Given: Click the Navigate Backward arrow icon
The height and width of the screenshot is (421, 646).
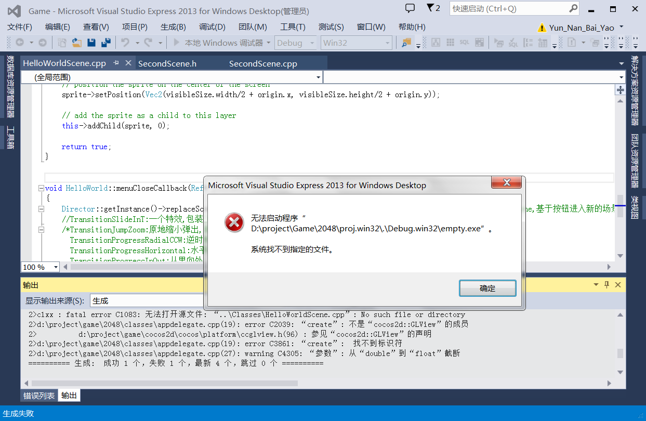Looking at the screenshot, I should coord(20,43).
